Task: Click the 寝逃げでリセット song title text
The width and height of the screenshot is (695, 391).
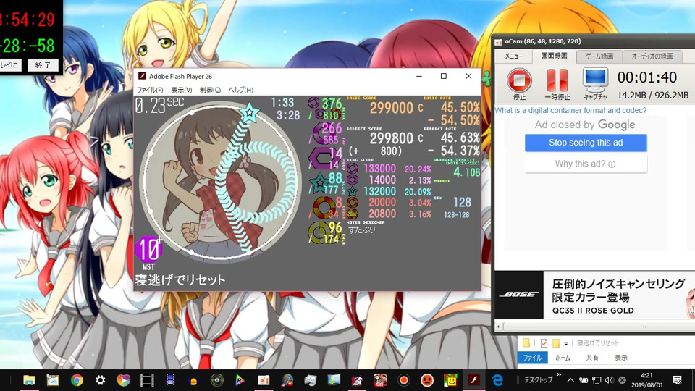Action: pyautogui.click(x=180, y=280)
